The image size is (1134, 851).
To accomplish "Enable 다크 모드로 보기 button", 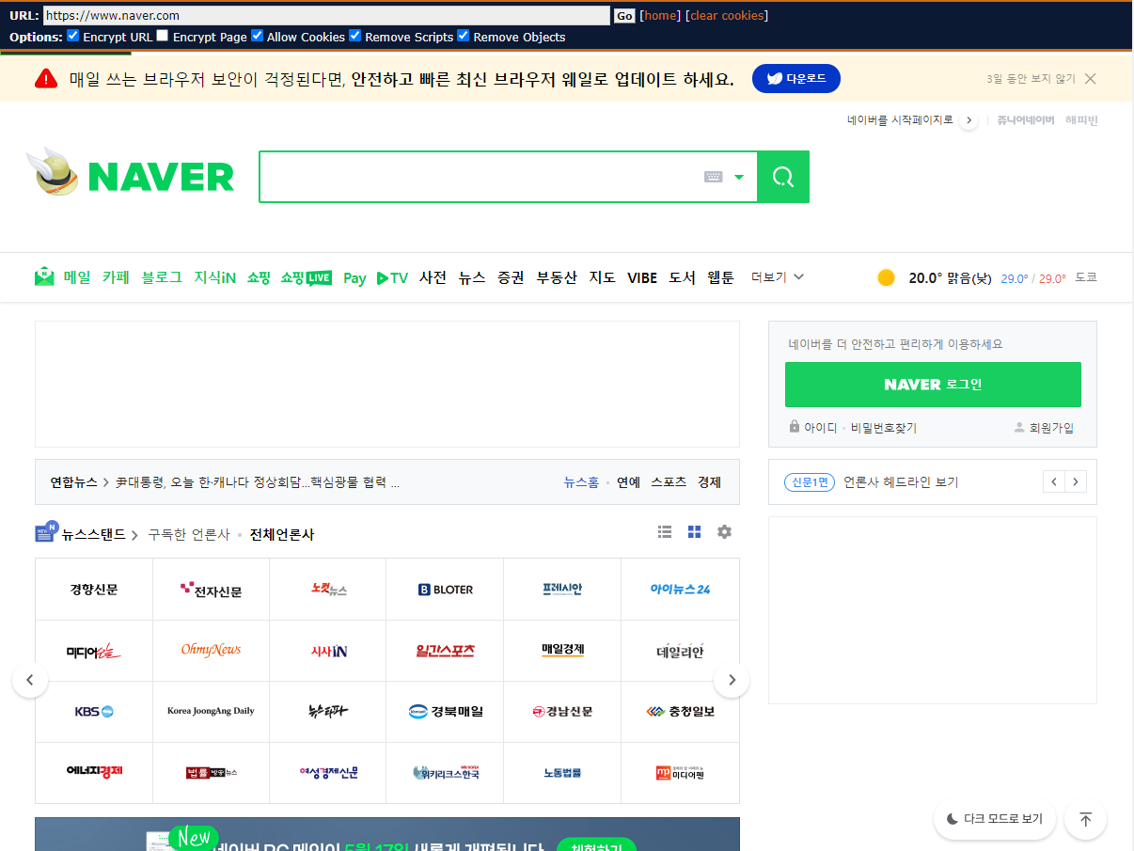I will (x=995, y=819).
